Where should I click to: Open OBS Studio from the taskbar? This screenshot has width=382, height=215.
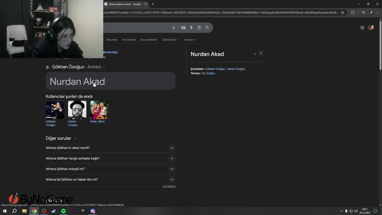(44, 211)
